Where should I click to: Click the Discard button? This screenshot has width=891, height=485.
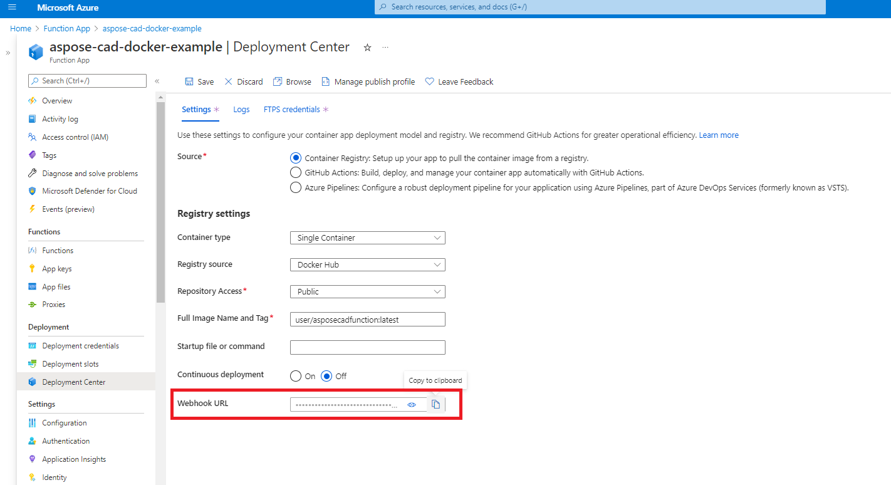(244, 82)
